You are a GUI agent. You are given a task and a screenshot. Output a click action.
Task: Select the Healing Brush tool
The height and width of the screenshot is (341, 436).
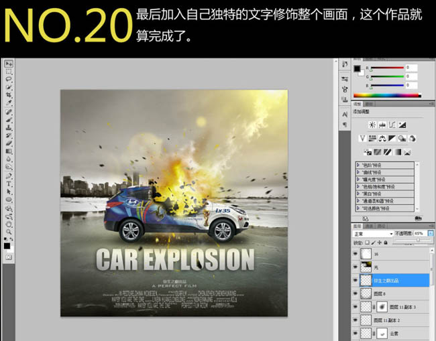[9, 112]
